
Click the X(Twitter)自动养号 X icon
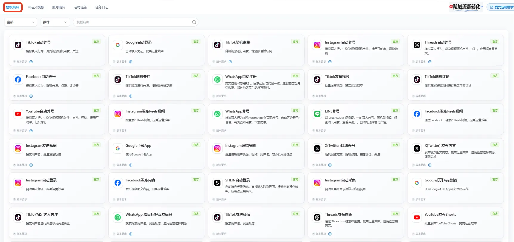[x=317, y=148]
